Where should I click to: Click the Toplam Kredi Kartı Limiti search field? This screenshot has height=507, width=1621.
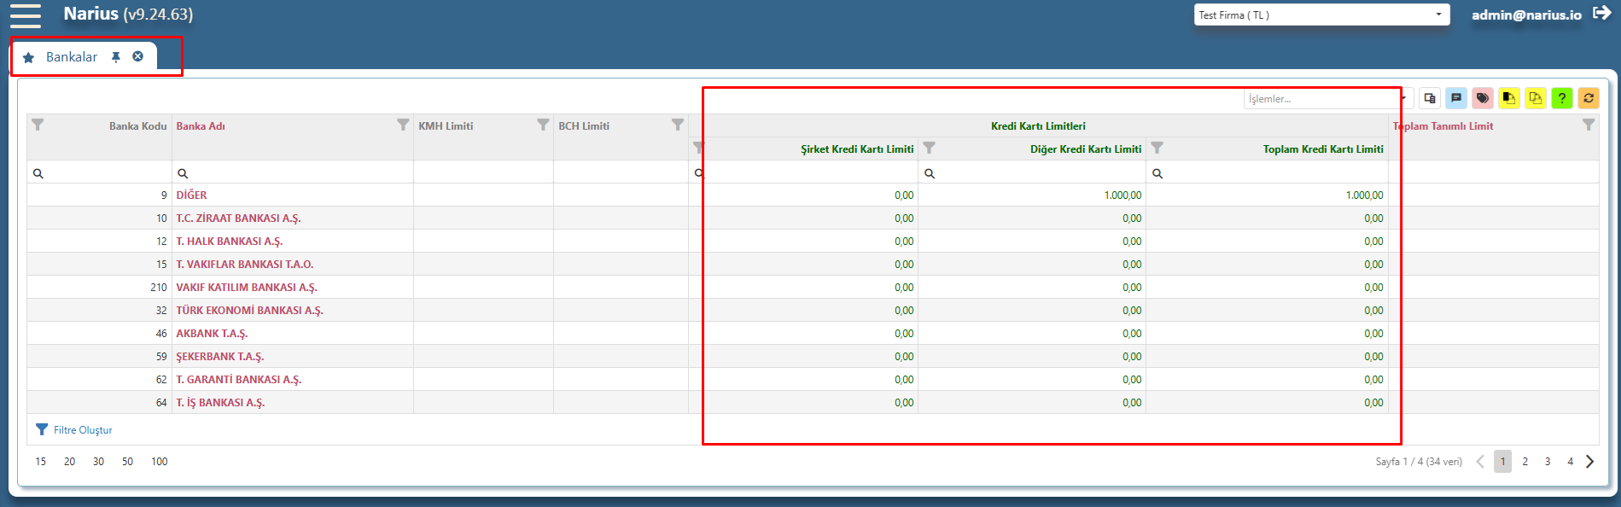pyautogui.click(x=1267, y=172)
